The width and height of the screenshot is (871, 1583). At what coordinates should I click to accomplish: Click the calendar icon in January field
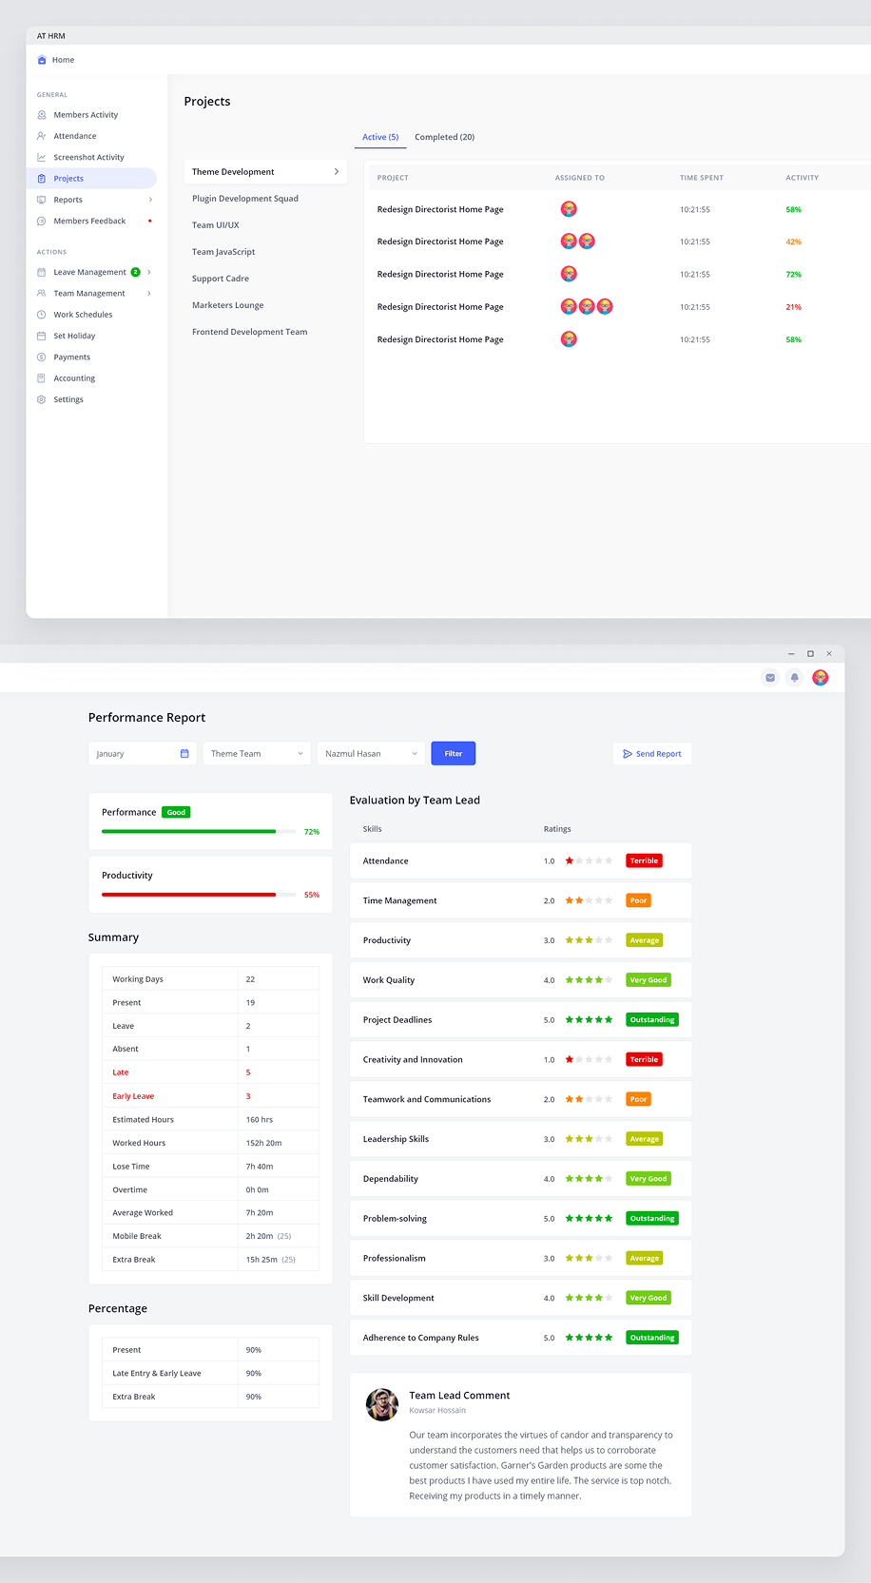[184, 754]
